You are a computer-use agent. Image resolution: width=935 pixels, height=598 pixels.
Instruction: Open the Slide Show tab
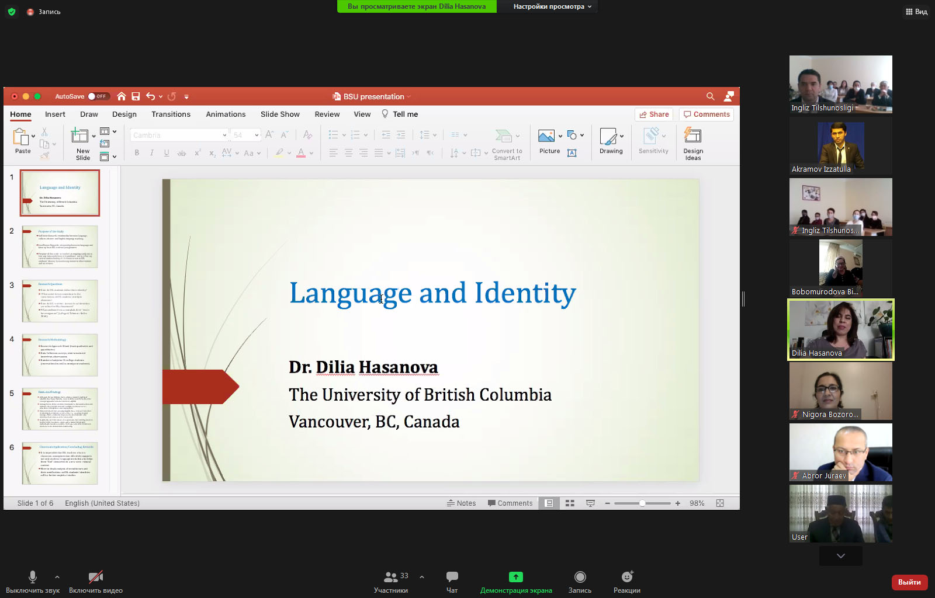click(280, 114)
